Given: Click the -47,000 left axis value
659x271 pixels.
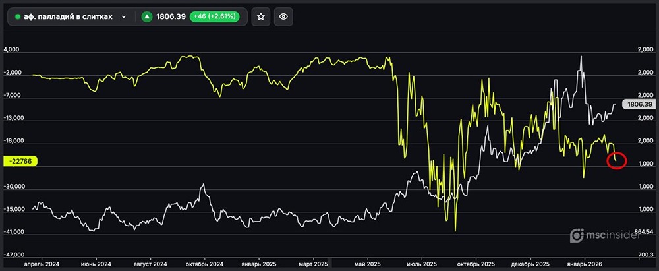Looking at the screenshot, I should [x=13, y=255].
